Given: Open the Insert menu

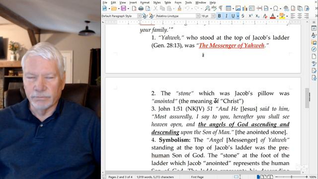Looking at the screenshot, I should click(x=133, y=2).
